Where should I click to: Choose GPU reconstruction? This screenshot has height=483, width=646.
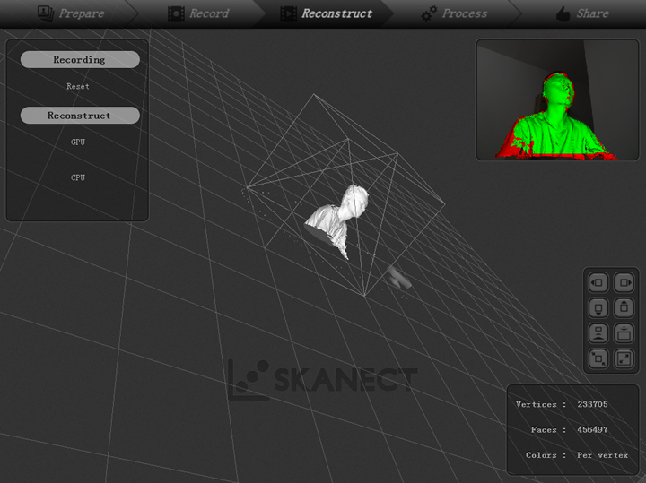coord(78,142)
